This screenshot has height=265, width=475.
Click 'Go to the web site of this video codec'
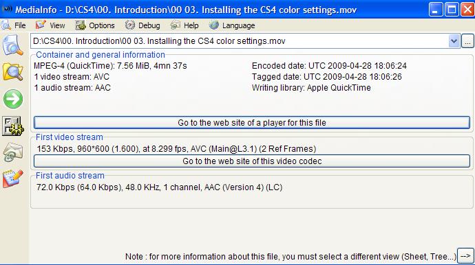[x=252, y=161]
